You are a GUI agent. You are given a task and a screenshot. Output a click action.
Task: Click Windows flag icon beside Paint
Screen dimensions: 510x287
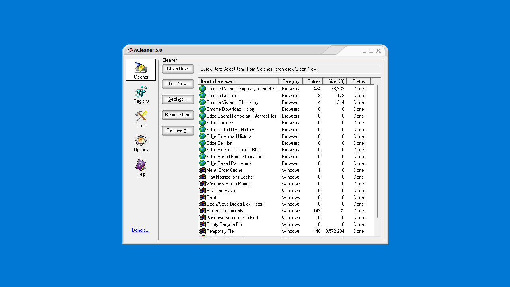pos(202,197)
